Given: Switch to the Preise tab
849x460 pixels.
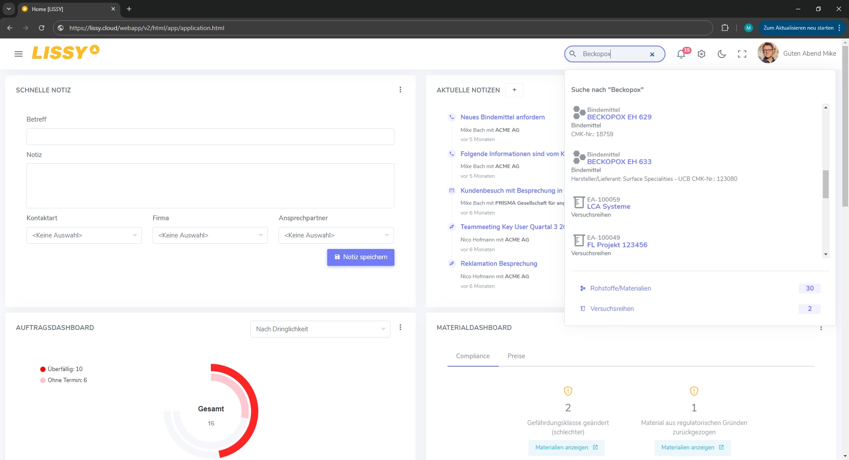Looking at the screenshot, I should click(x=516, y=356).
